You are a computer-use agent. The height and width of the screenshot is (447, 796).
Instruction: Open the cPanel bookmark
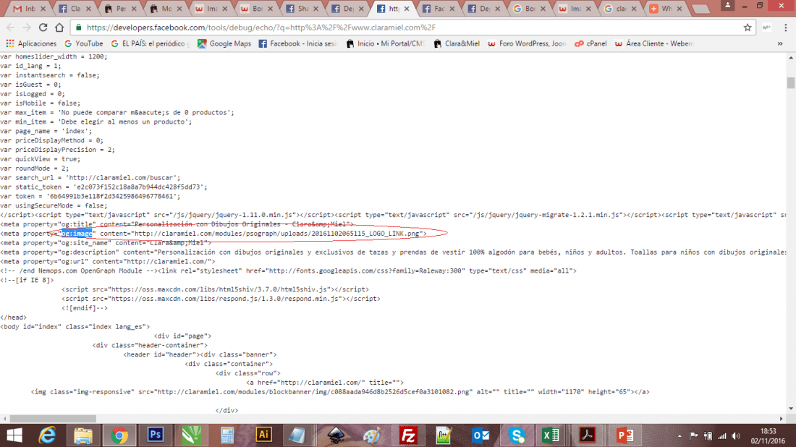coord(590,43)
